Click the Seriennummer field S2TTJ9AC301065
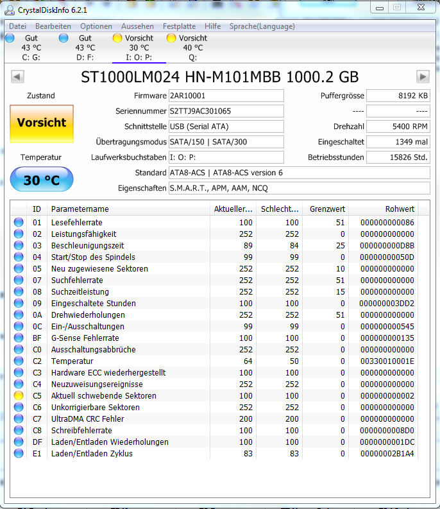Viewport: 440px width, 509px height. (226, 111)
